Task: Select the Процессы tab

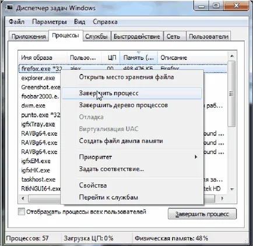Action: point(66,36)
